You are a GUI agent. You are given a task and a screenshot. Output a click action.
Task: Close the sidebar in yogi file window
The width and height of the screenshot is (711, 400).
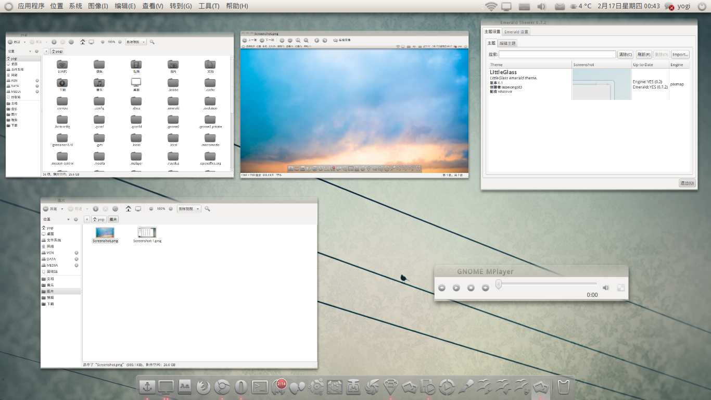[x=36, y=52]
